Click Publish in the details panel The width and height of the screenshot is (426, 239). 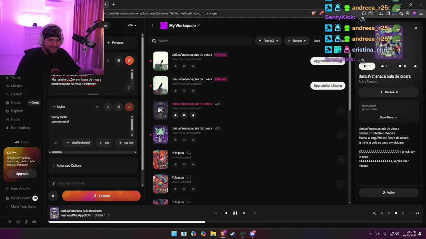[x=389, y=193]
